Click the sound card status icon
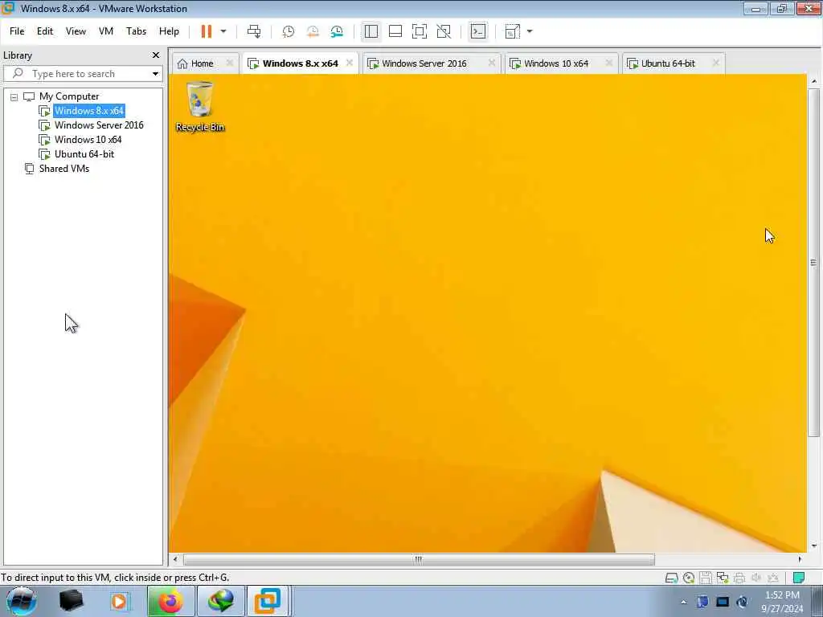Image resolution: width=823 pixels, height=617 pixels. (756, 578)
